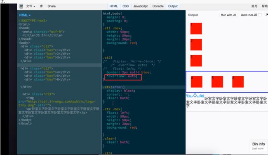Click the Output panel heading label

193,15
